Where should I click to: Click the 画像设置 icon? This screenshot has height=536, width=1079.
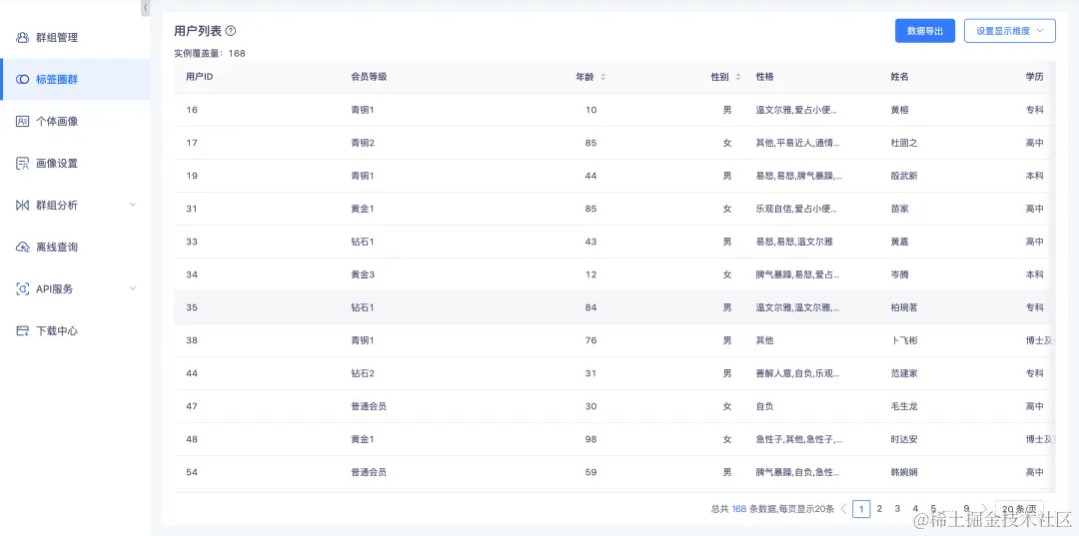[x=22, y=164]
